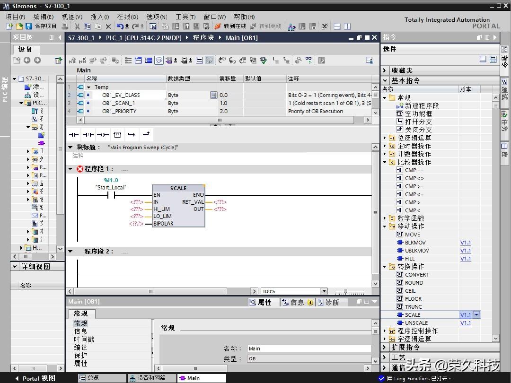Insert a normally open contact from favorites bar
This screenshot has width=511, height=383.
coord(73,135)
